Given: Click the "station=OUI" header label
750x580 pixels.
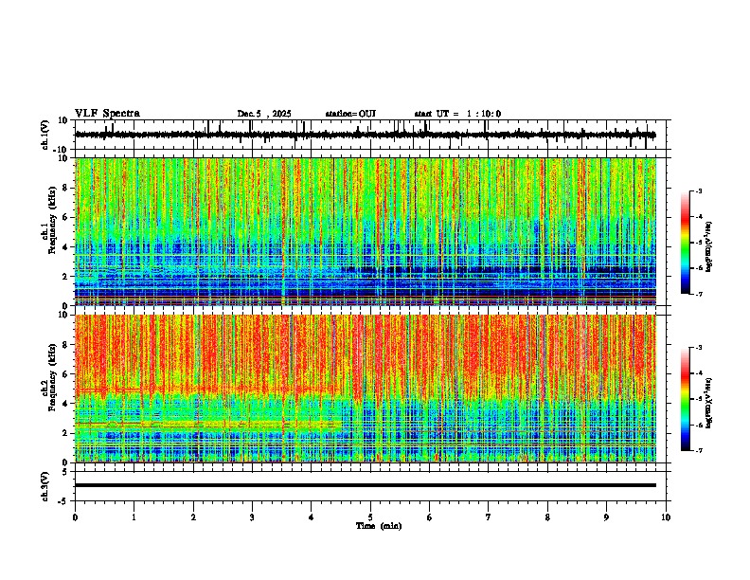Looking at the screenshot, I should [x=350, y=114].
